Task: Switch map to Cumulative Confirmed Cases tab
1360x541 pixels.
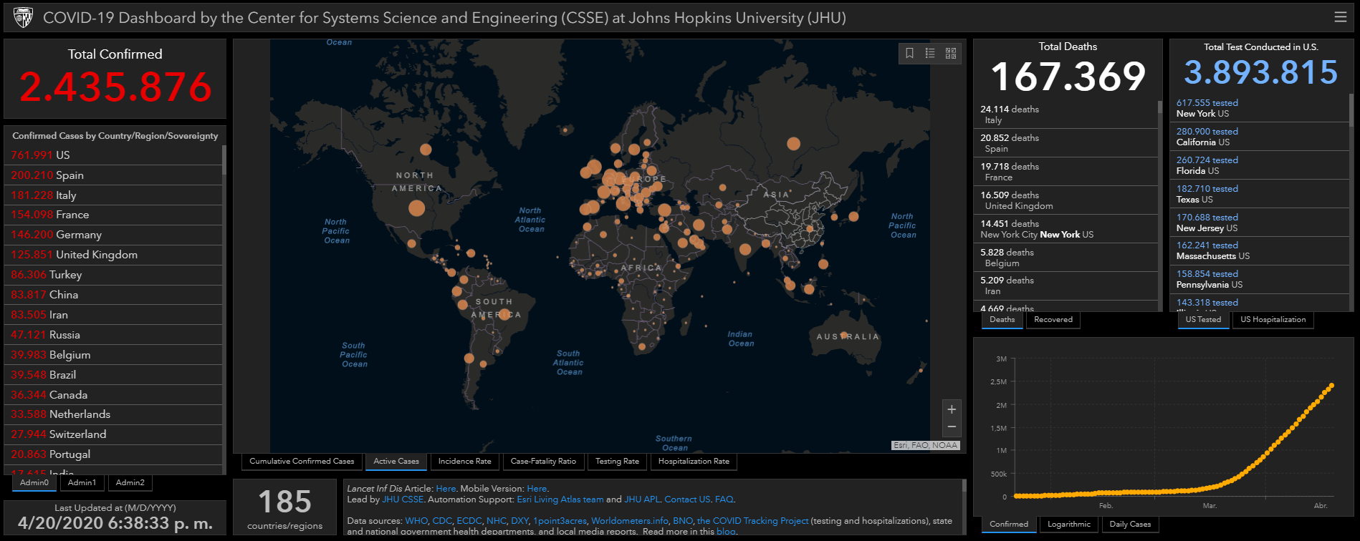Action: click(x=302, y=462)
